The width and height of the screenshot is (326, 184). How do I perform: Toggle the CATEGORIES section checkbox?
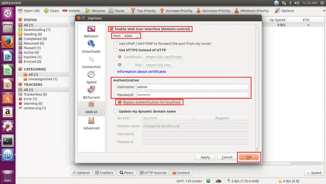coord(20,69)
